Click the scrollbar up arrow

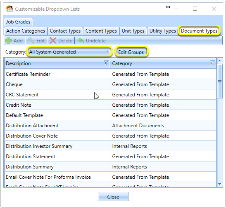point(219,61)
